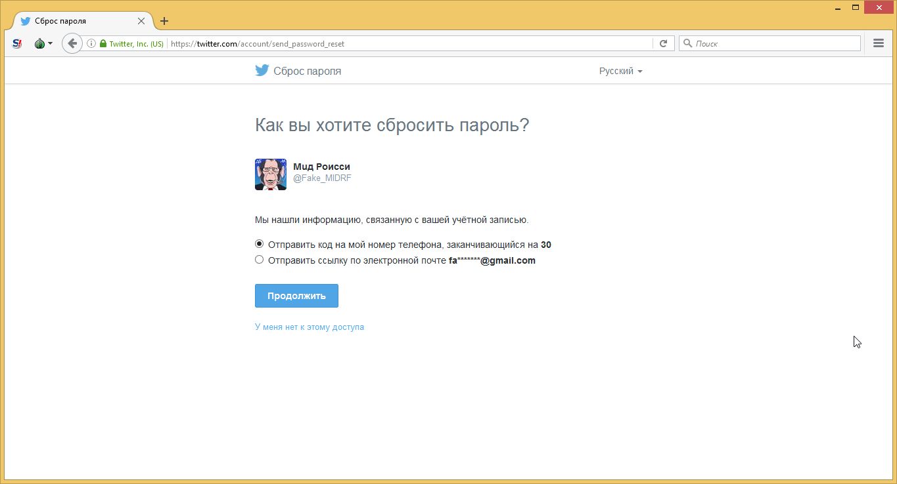Screen dimensions: 897x484
Task: Go back using the browser back arrow
Action: pyautogui.click(x=72, y=44)
